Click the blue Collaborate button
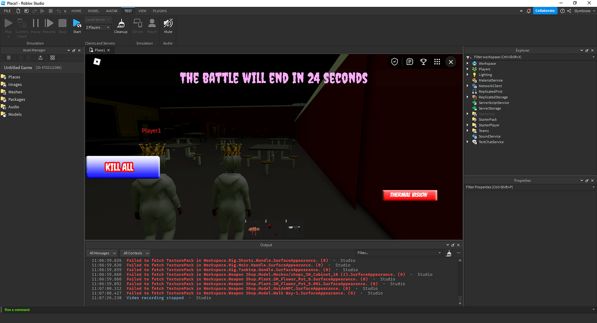597x323 pixels. [x=545, y=10]
